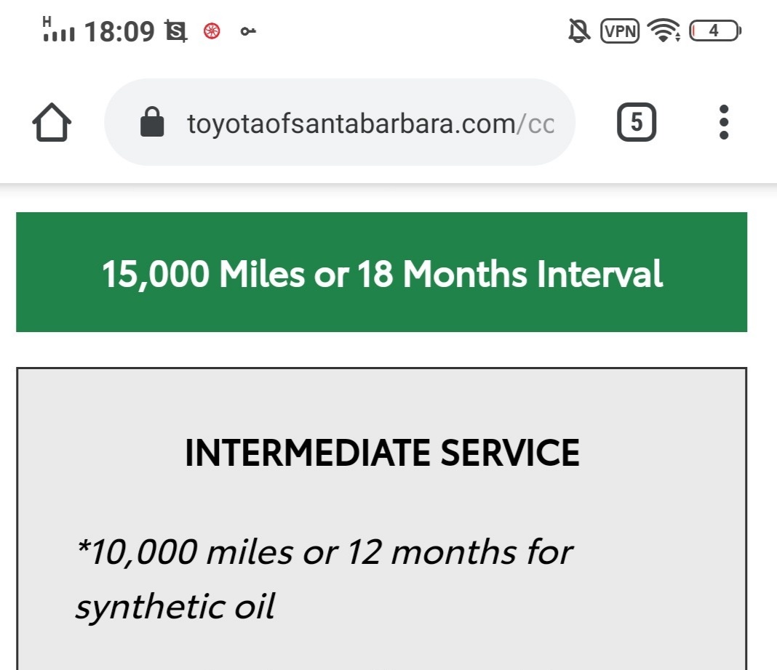The image size is (777, 670).
Task: Tap the screenshot notification icon
Action: tap(176, 31)
